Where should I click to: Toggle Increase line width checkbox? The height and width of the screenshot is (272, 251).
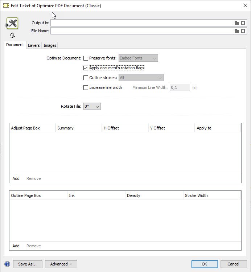point(86,87)
